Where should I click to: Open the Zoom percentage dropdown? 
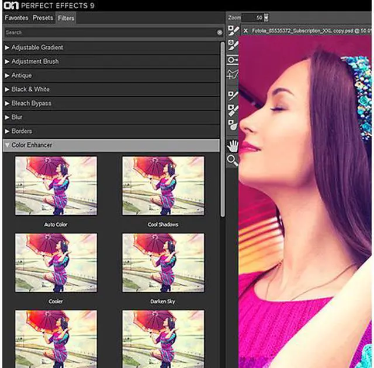pyautogui.click(x=266, y=17)
